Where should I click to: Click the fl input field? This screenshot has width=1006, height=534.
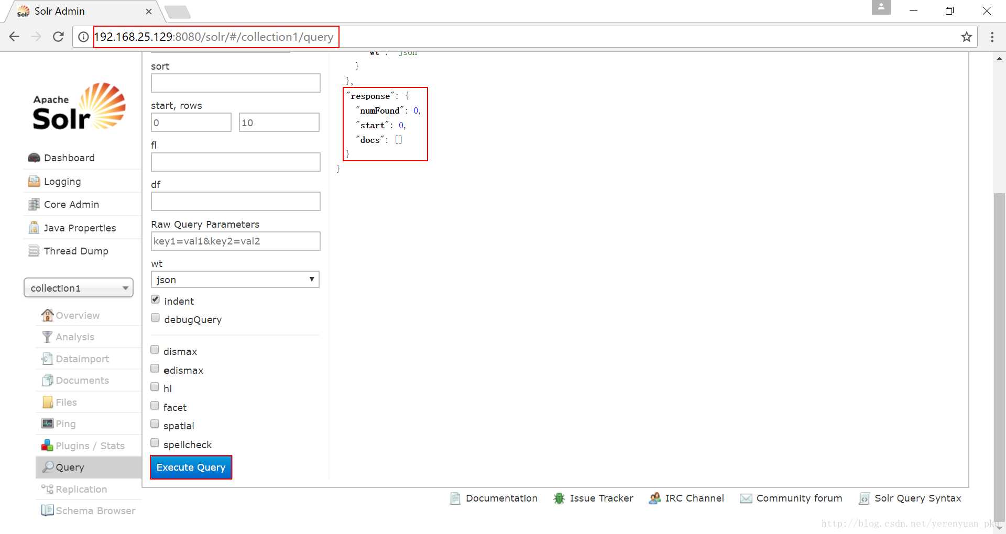pos(235,162)
